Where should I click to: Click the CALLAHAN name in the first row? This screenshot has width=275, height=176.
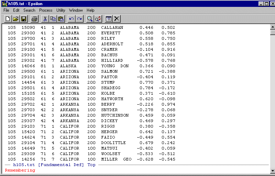pyautogui.click(x=112, y=27)
